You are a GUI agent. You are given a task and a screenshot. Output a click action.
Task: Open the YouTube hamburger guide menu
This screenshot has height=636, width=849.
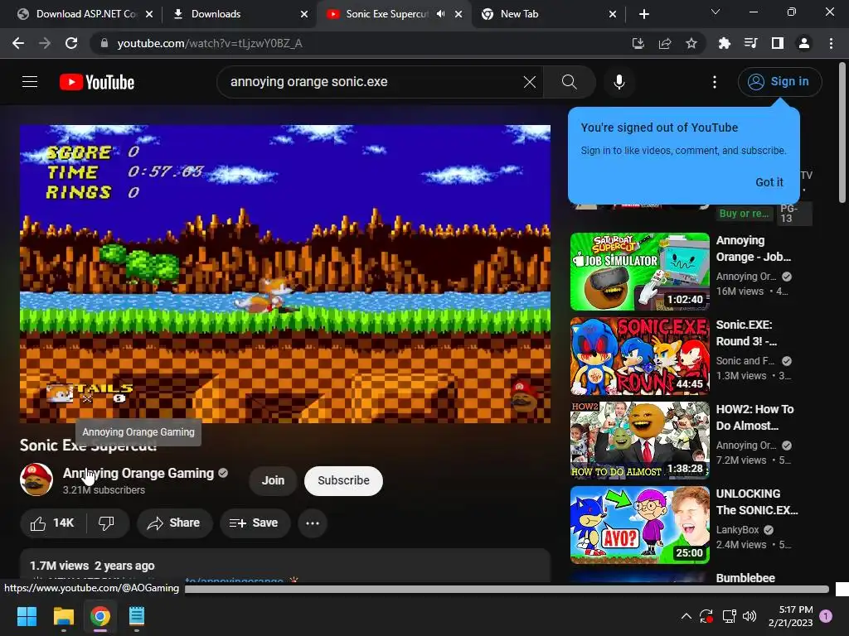pos(30,82)
